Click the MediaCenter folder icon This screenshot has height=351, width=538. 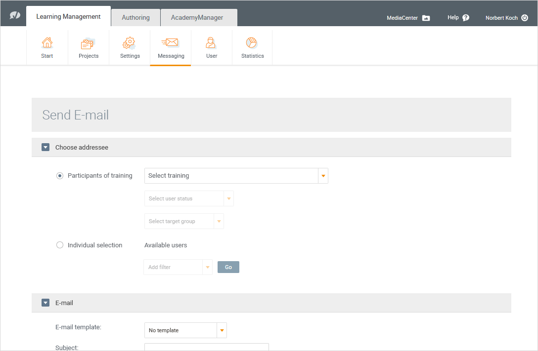pyautogui.click(x=426, y=18)
